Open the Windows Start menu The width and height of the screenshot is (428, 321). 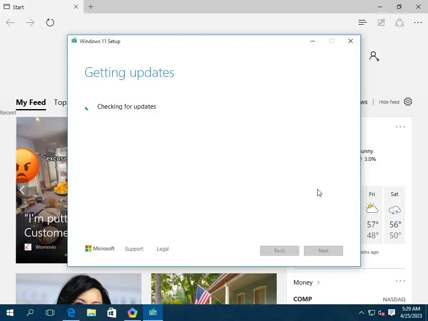click(10, 313)
